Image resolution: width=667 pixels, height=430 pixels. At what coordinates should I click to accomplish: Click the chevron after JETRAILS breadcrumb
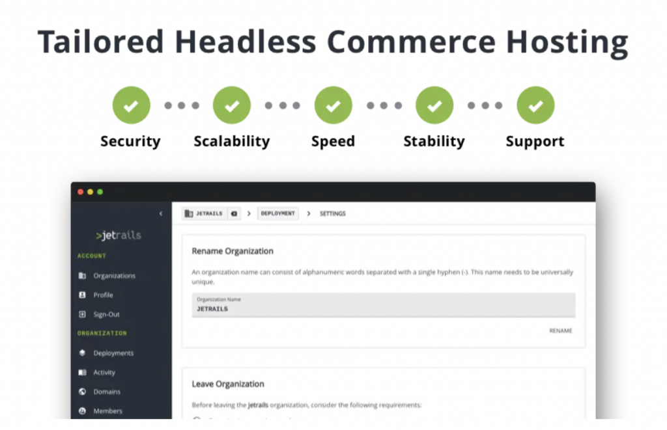[248, 213]
